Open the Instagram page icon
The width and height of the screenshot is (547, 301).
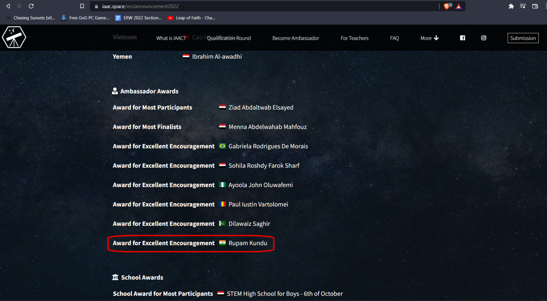483,38
